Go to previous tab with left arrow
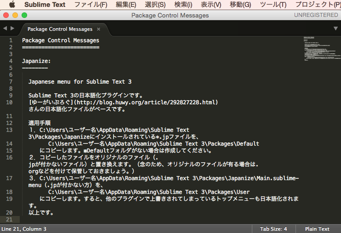This screenshot has width=341, height=233. 5,28
